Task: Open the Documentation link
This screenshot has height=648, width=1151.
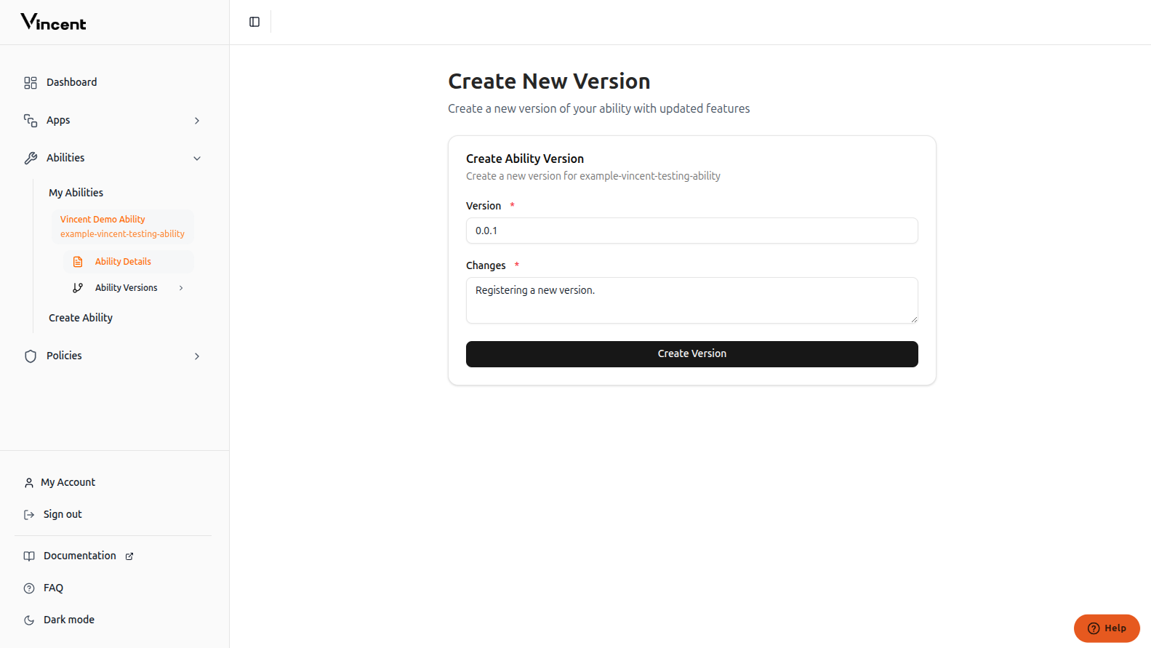Action: [x=79, y=556]
